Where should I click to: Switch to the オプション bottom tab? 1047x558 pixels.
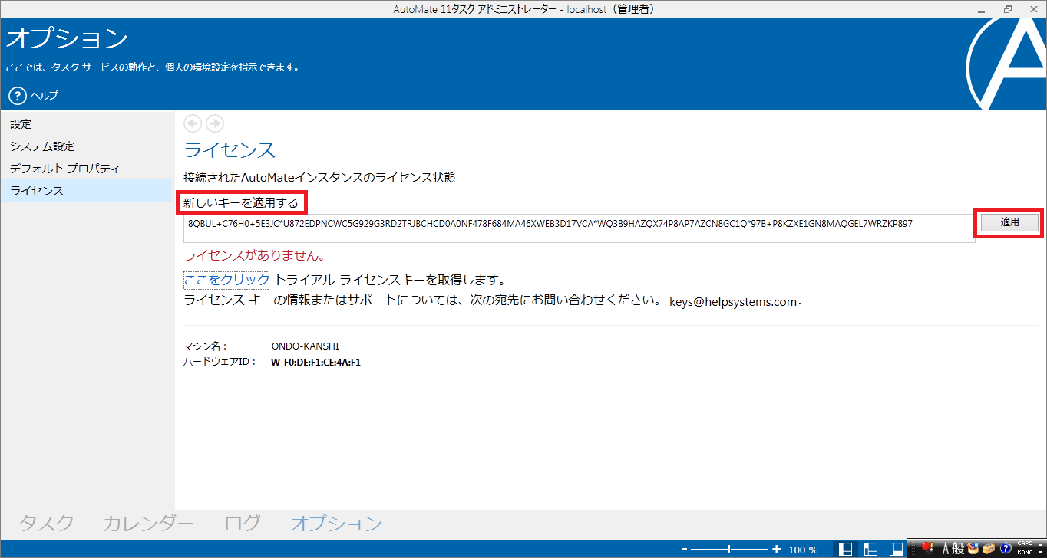click(336, 524)
